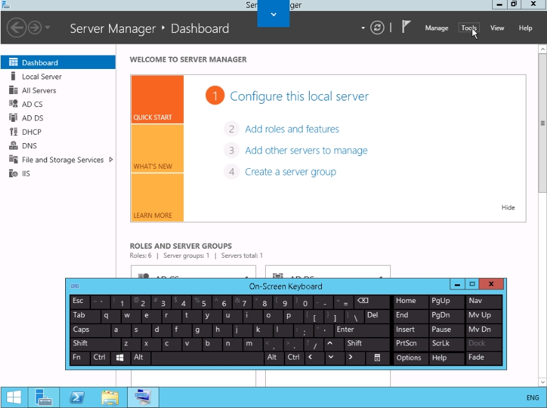Click the QUICK START tile
The width and height of the screenshot is (547, 408).
click(157, 99)
